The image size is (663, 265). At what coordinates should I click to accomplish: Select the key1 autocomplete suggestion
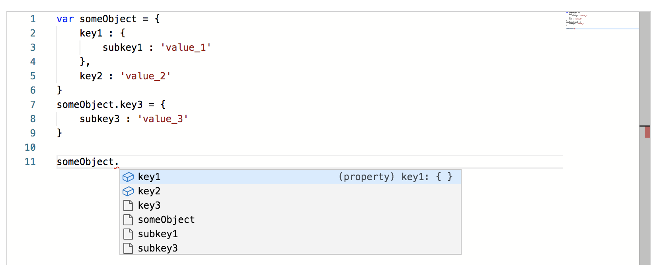[291, 177]
